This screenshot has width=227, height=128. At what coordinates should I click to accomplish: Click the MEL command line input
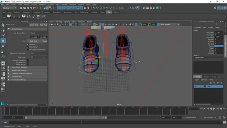(45, 122)
